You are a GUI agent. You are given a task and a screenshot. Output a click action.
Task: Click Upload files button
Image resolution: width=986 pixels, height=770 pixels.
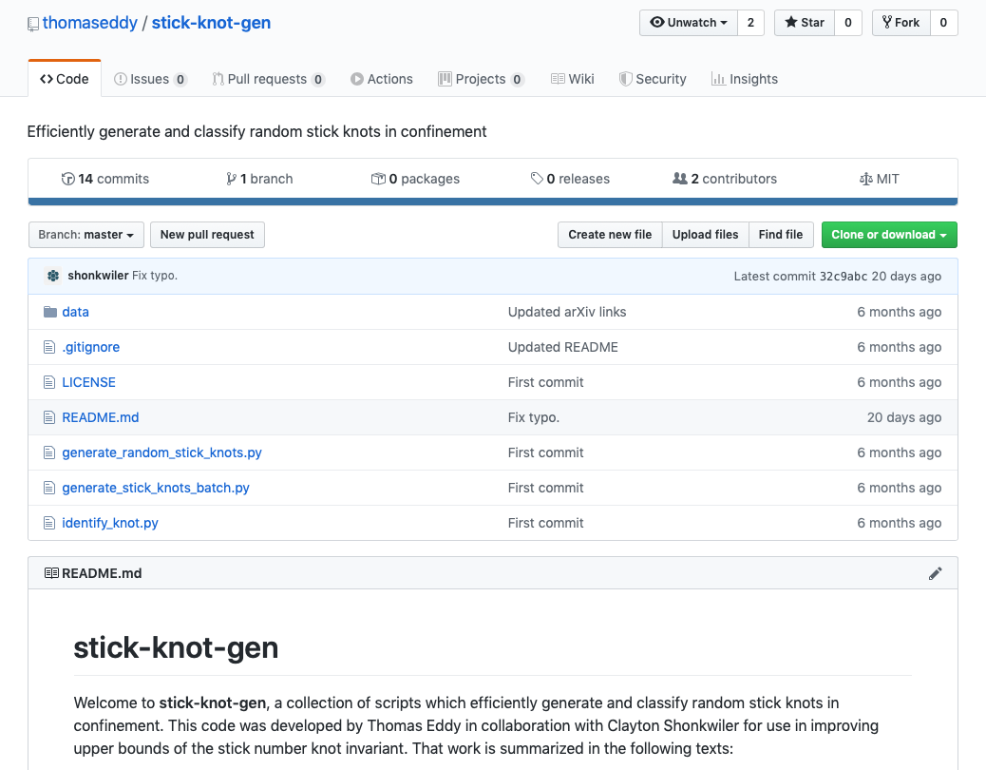pos(705,235)
